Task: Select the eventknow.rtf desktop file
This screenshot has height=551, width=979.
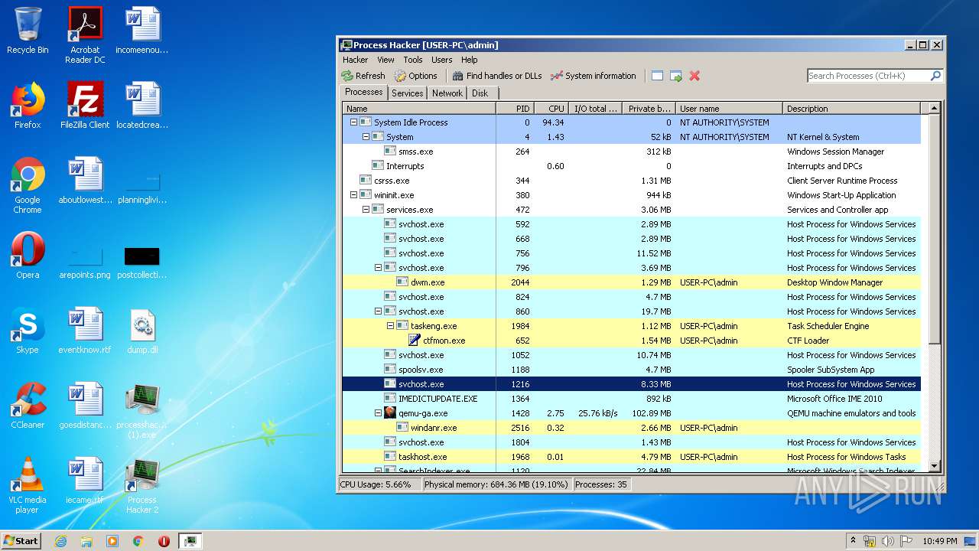Action: (85, 331)
